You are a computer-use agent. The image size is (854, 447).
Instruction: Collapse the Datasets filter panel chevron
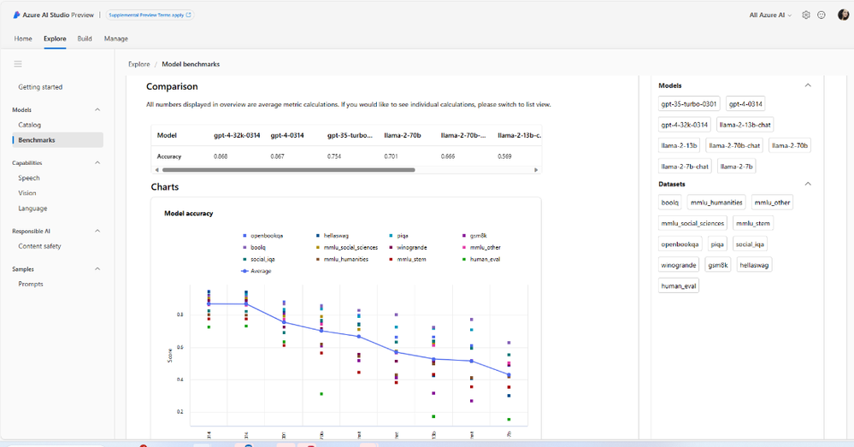pyautogui.click(x=808, y=184)
